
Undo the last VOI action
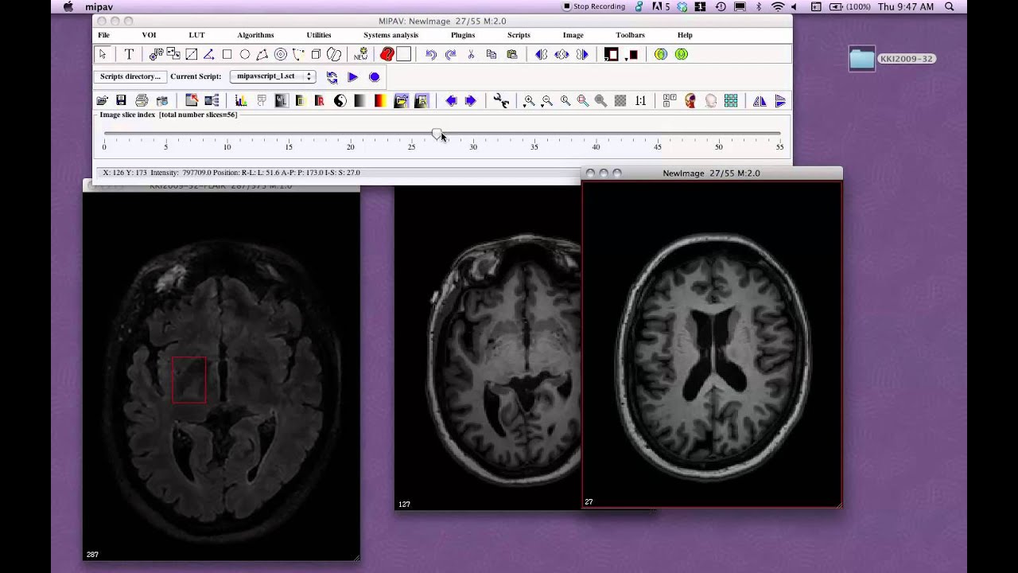coord(431,54)
